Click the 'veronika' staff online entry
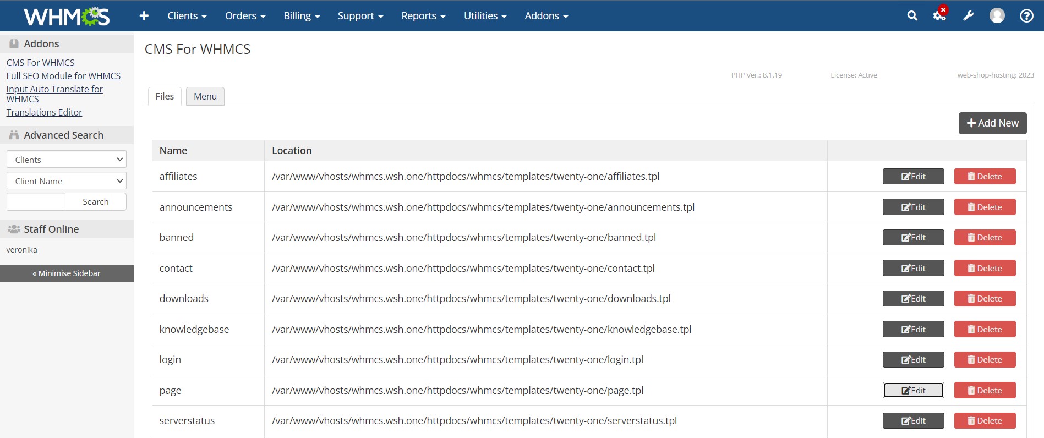Screen dimensions: 1044x438 click(22, 250)
